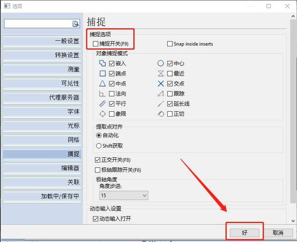Click the 端点 square snap icon
The width and height of the screenshot is (297, 242).
[102, 74]
